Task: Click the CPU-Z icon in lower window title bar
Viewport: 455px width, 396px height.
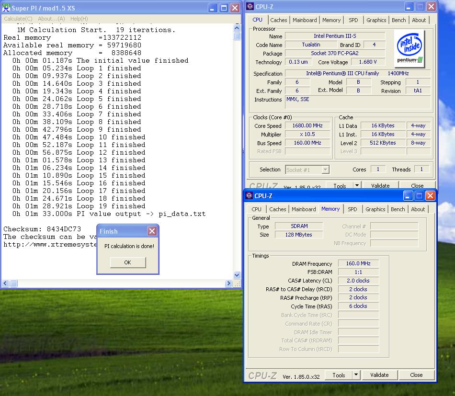Action: pos(249,195)
